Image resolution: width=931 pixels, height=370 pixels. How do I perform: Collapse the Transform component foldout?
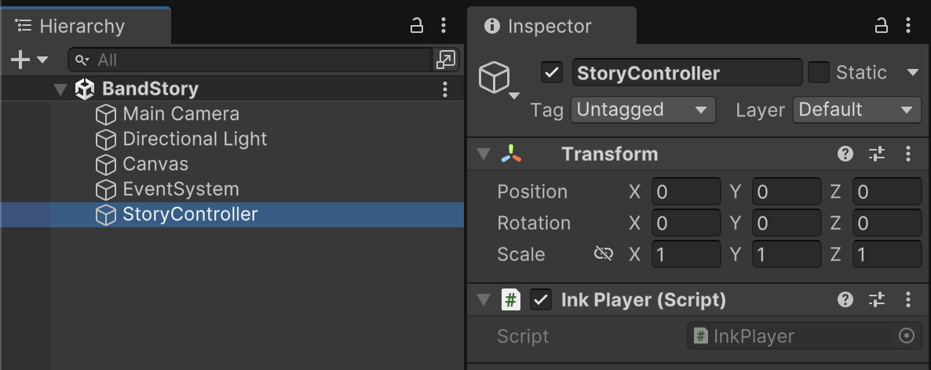coord(484,154)
